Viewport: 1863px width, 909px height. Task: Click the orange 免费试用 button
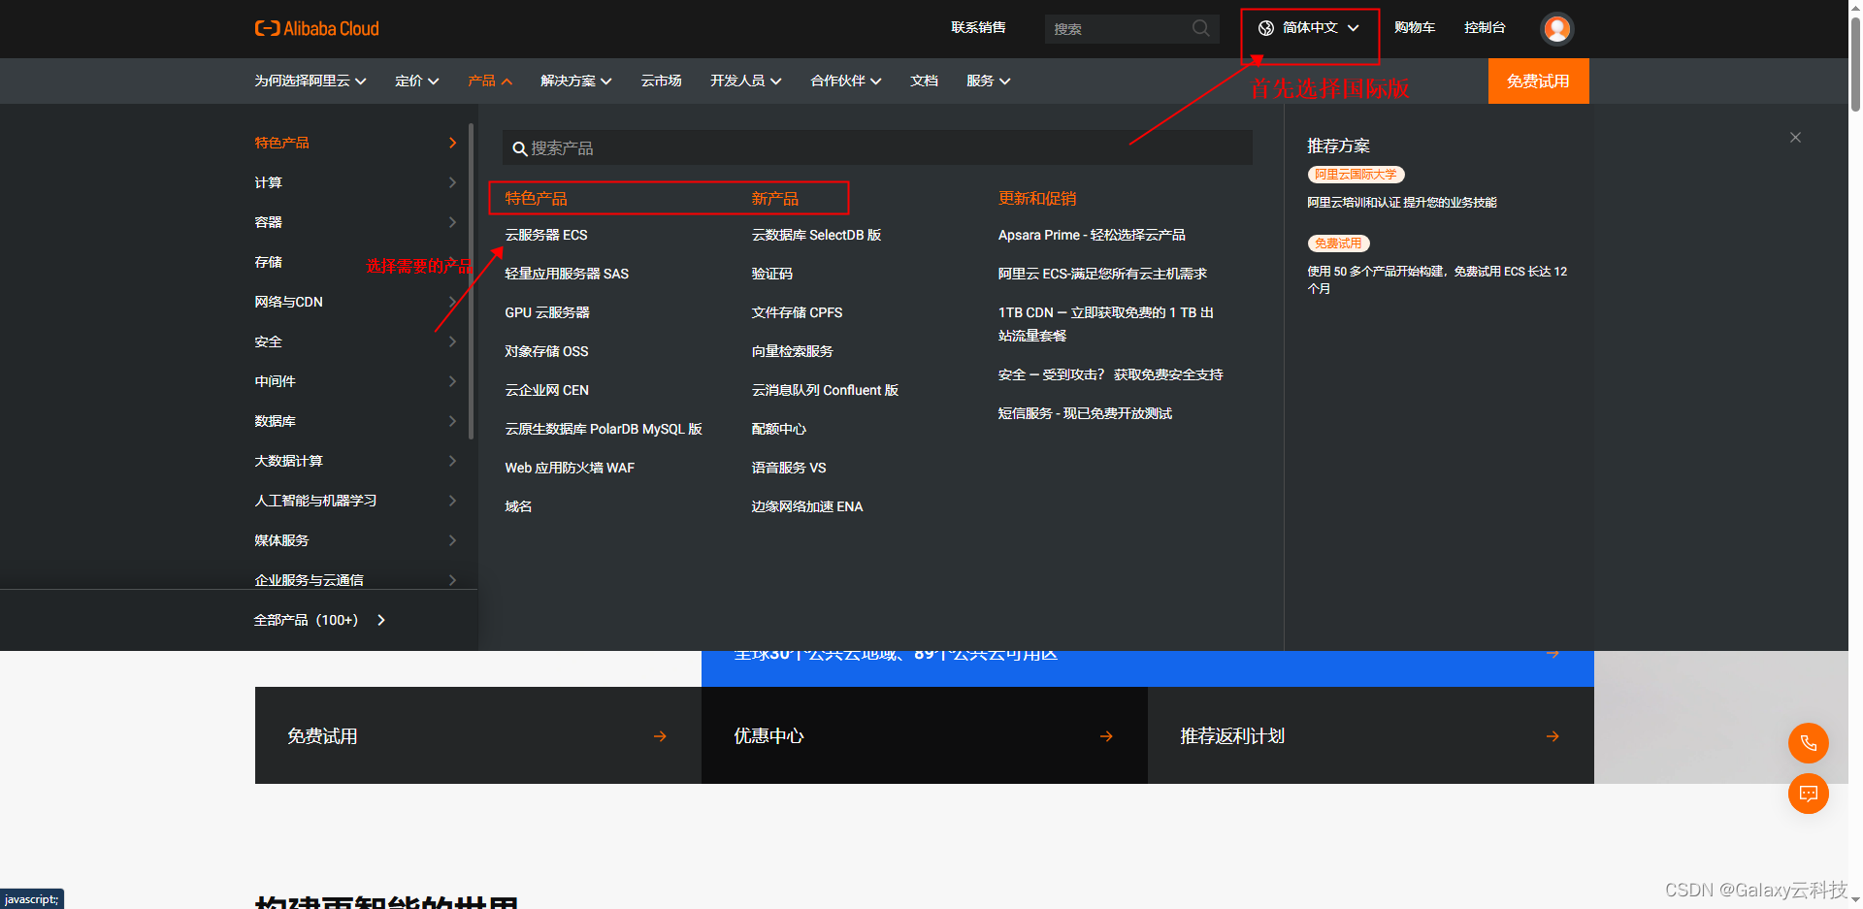[x=1538, y=81]
